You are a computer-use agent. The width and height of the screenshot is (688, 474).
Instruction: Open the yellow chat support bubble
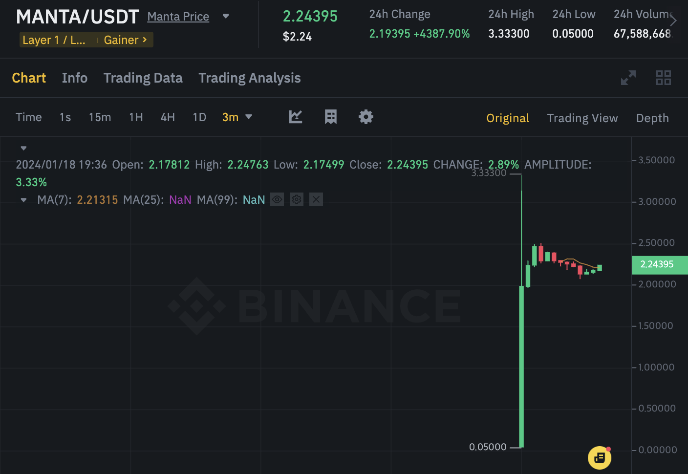pyautogui.click(x=600, y=458)
